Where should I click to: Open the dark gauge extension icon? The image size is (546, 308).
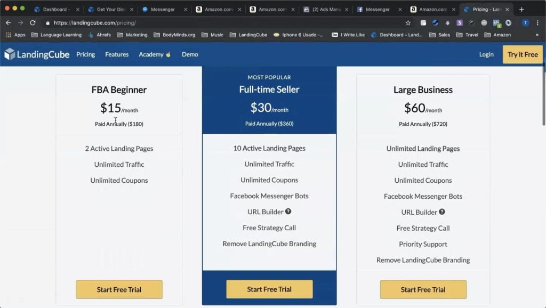[x=472, y=23]
